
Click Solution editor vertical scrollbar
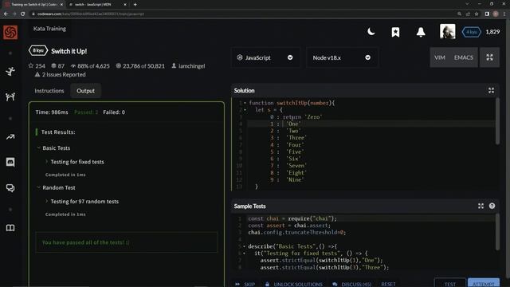pyautogui.click(x=497, y=121)
